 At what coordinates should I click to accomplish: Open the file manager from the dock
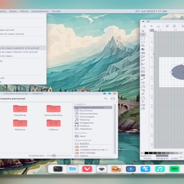click(72, 169)
